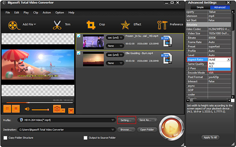Click the Bitrate value 8000K

pyautogui.click(x=219, y=38)
